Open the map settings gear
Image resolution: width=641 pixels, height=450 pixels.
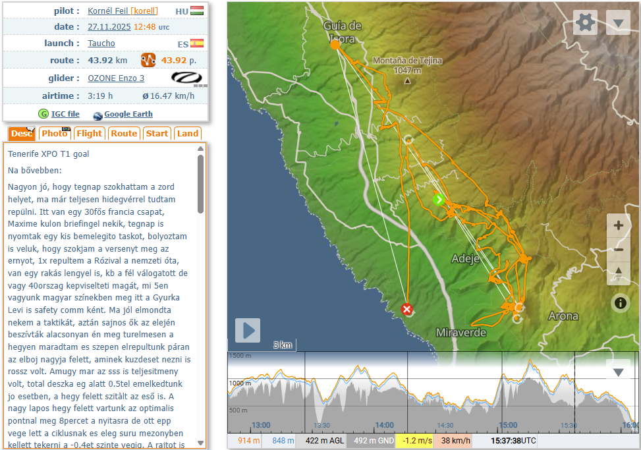(585, 23)
